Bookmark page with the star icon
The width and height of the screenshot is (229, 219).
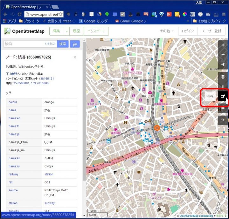click(60, 14)
